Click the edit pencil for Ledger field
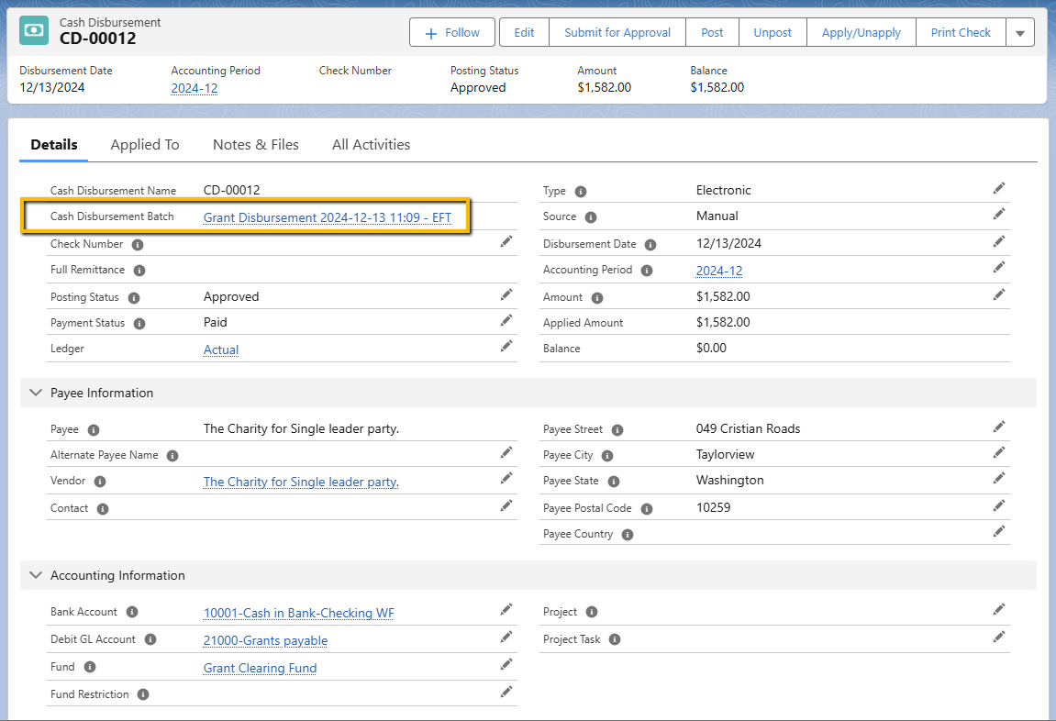This screenshot has width=1056, height=721. pyautogui.click(x=506, y=346)
